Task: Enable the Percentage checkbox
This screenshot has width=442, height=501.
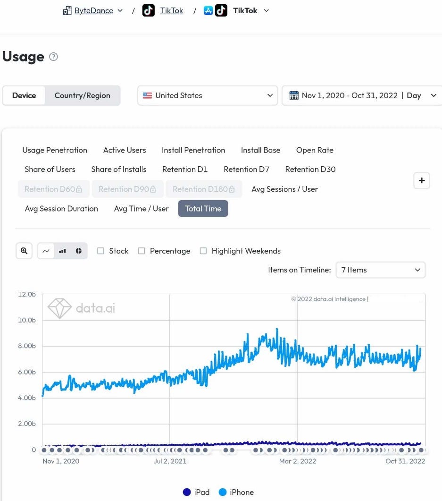Action: [x=142, y=251]
